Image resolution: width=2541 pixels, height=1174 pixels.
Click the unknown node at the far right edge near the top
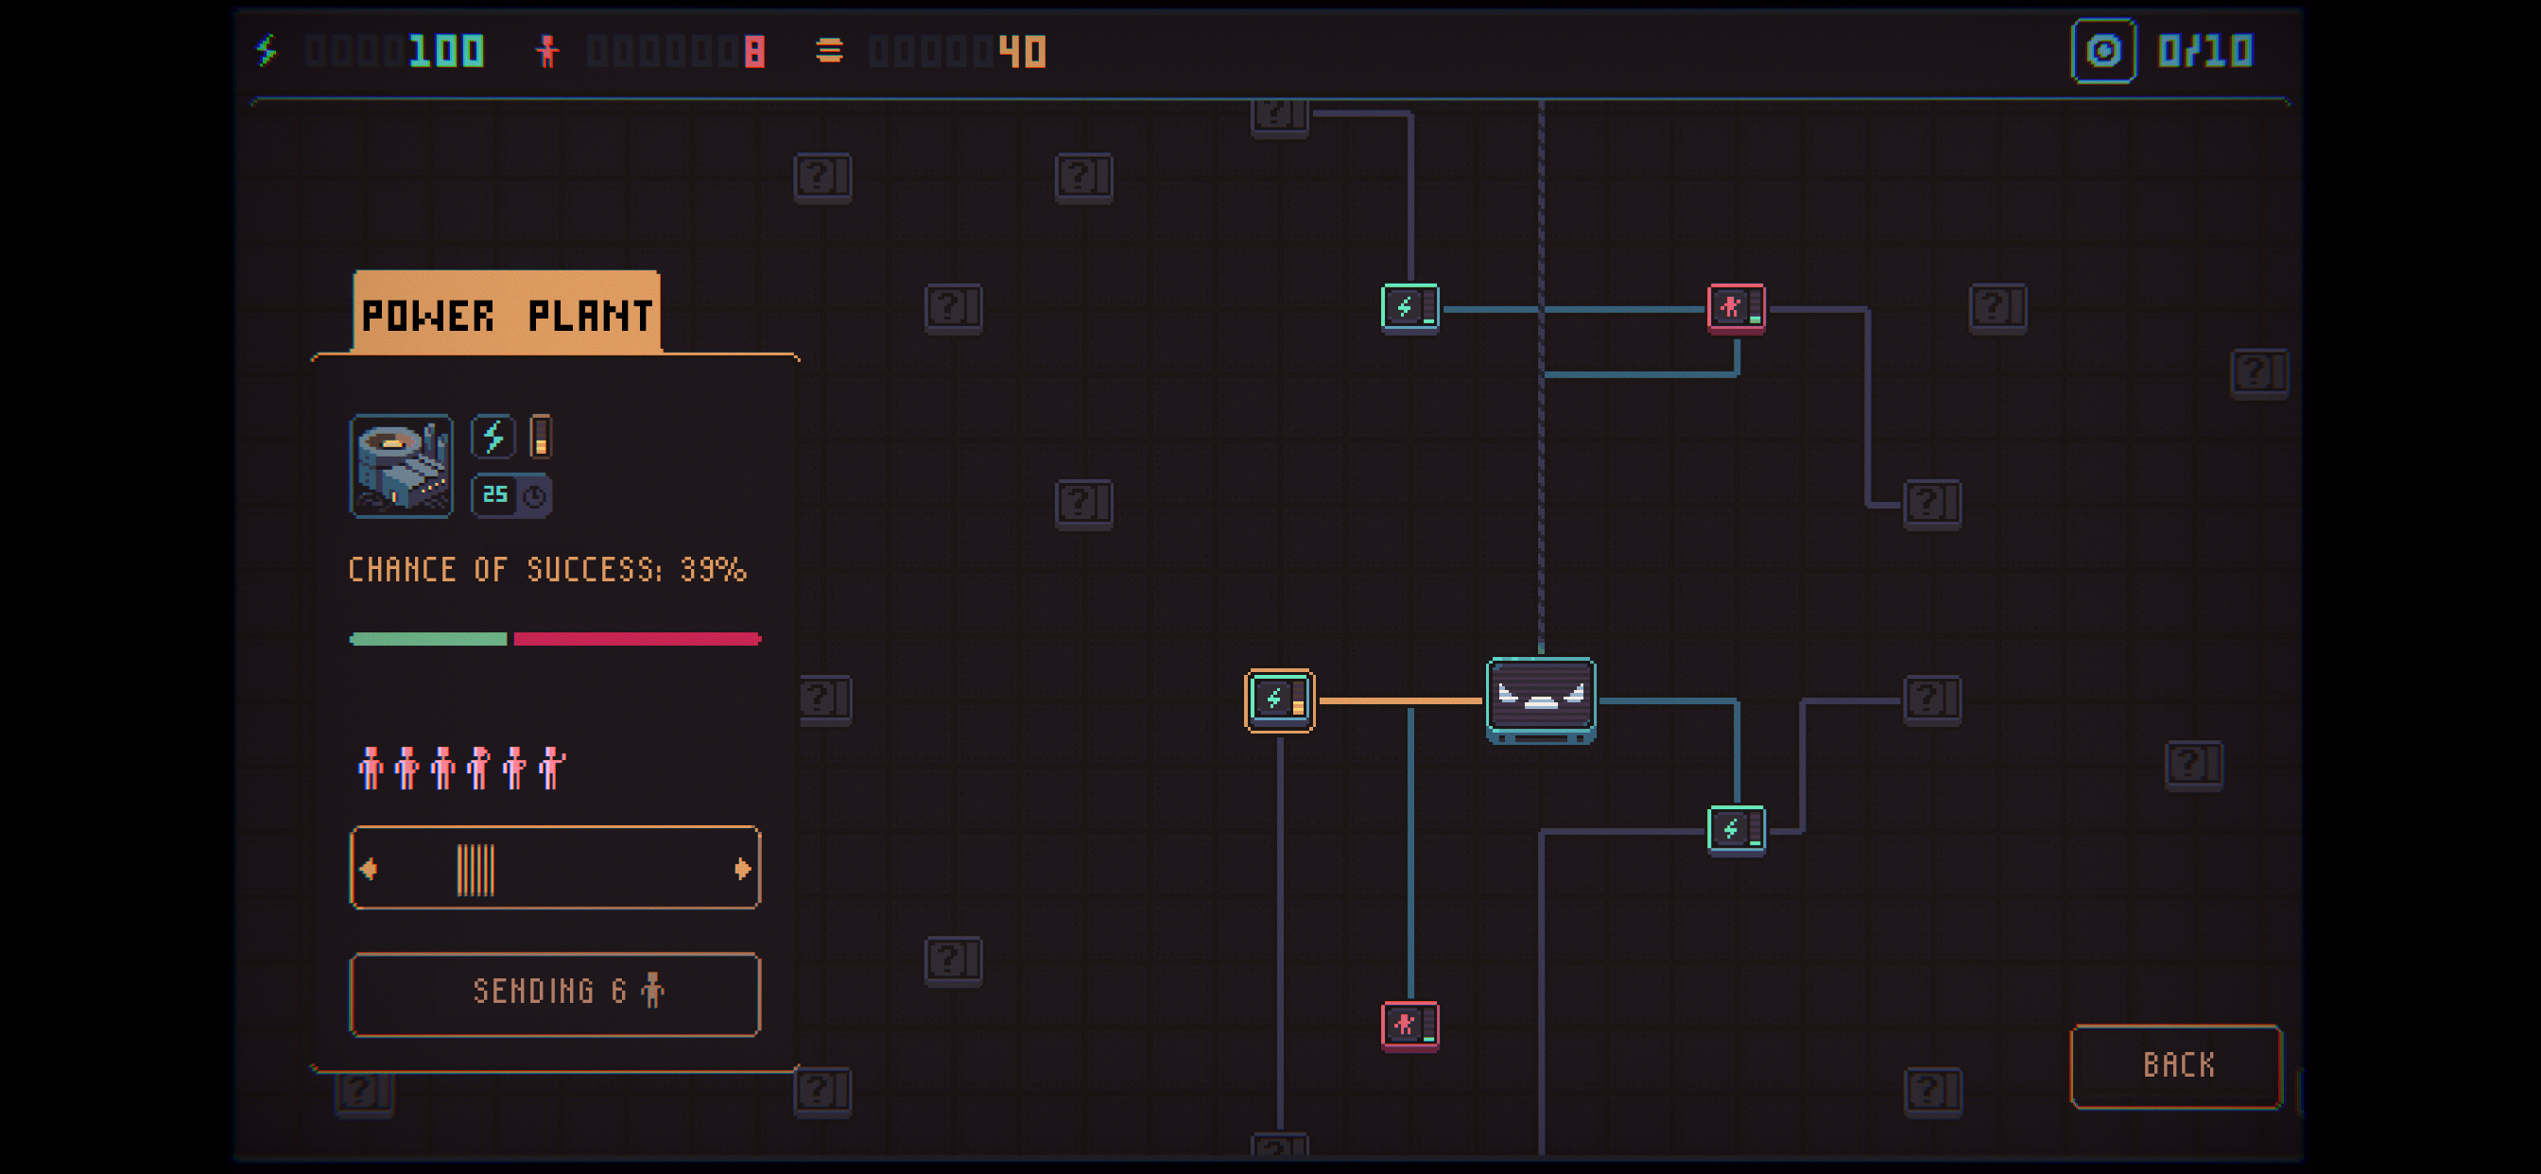click(x=2259, y=373)
